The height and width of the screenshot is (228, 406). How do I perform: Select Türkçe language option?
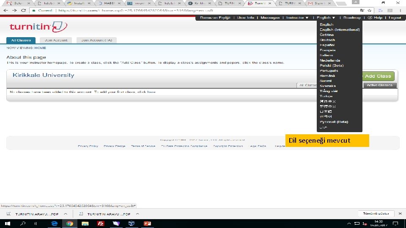[326, 96]
